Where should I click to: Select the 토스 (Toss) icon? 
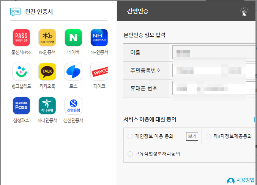point(73,72)
